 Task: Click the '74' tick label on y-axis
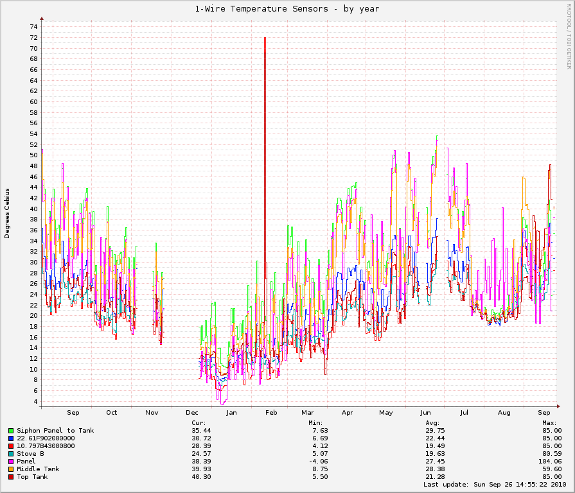pyautogui.click(x=34, y=27)
